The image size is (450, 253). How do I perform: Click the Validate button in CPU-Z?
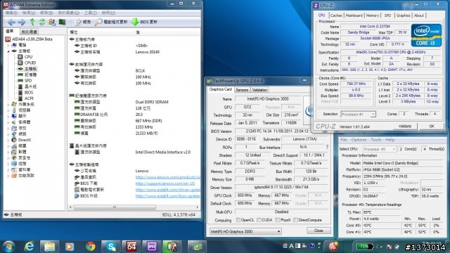(405, 126)
